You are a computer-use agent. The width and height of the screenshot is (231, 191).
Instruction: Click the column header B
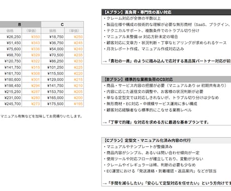(x=20, y=25)
